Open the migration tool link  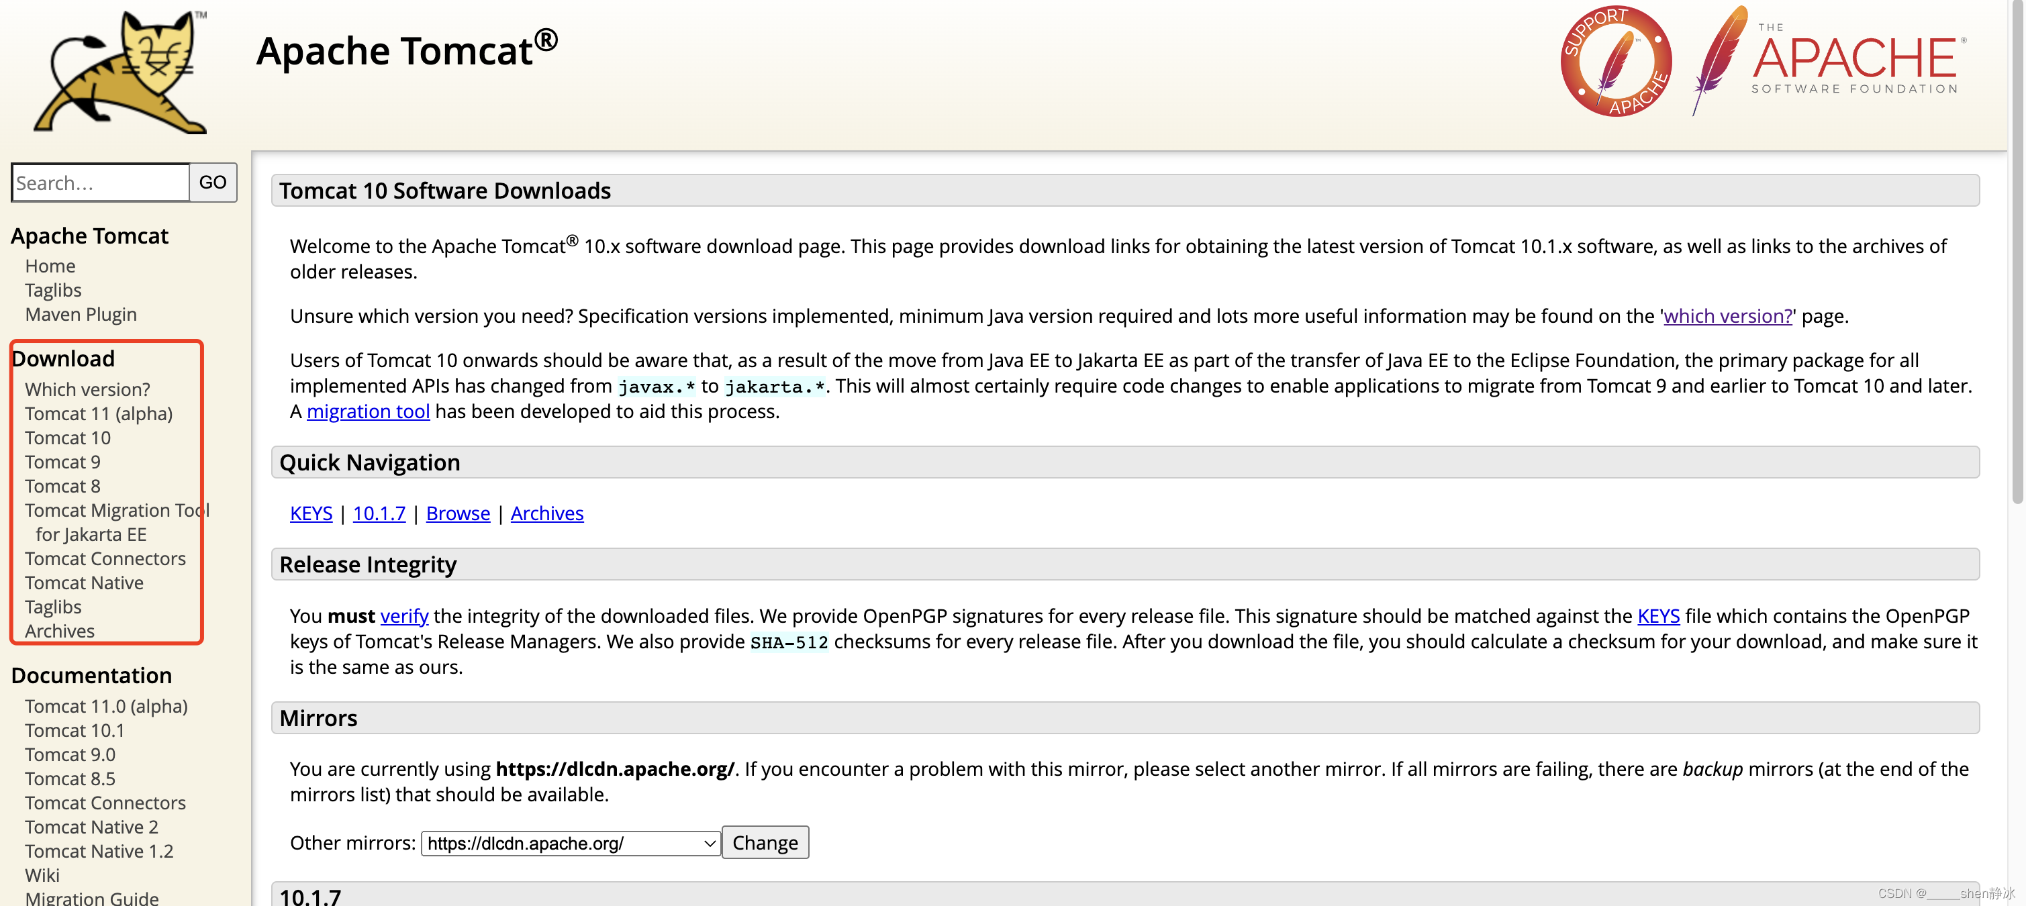pyautogui.click(x=368, y=411)
